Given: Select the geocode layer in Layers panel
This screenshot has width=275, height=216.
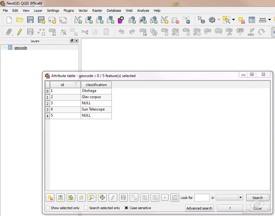Looking at the screenshot, I should pos(20,47).
